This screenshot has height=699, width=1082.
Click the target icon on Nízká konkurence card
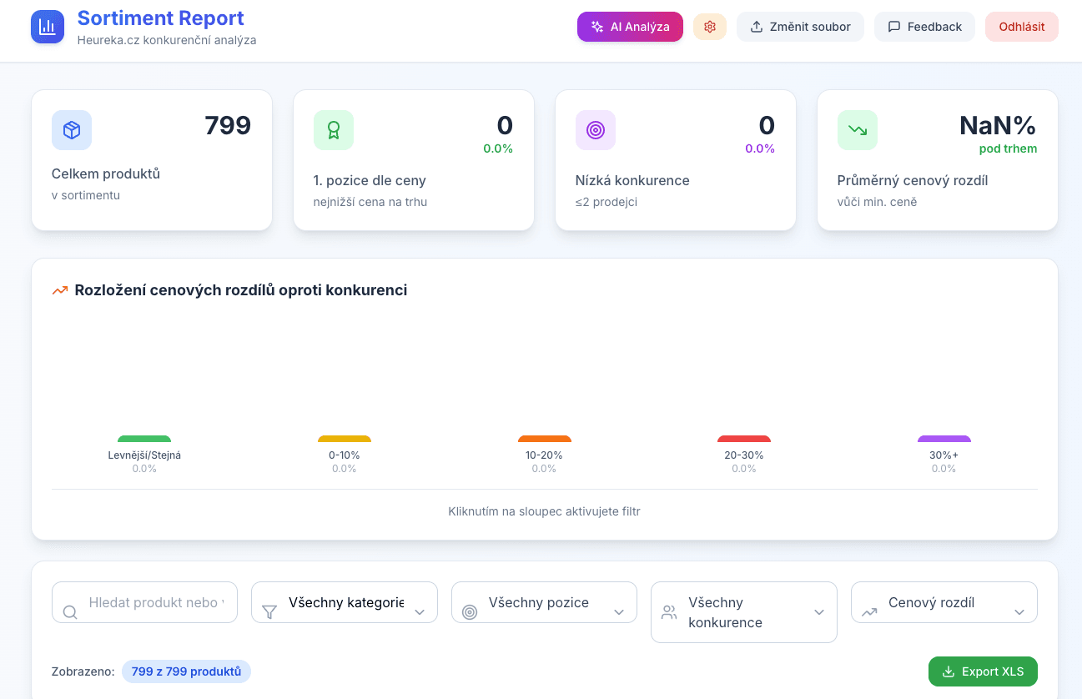tap(596, 130)
